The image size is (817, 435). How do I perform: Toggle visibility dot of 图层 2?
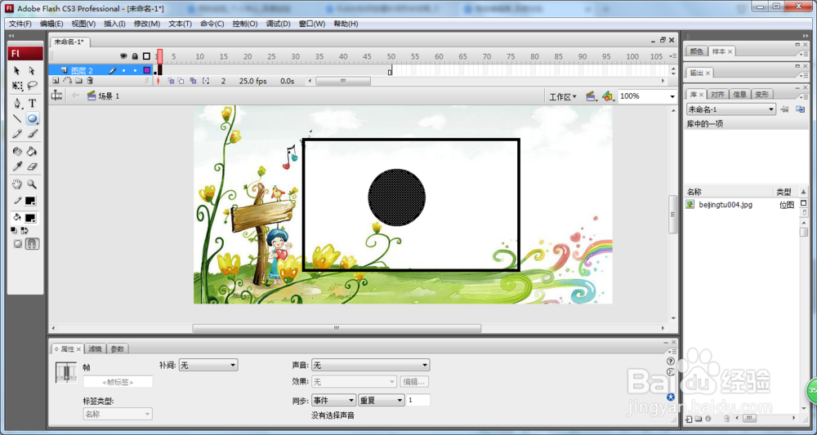pos(123,70)
